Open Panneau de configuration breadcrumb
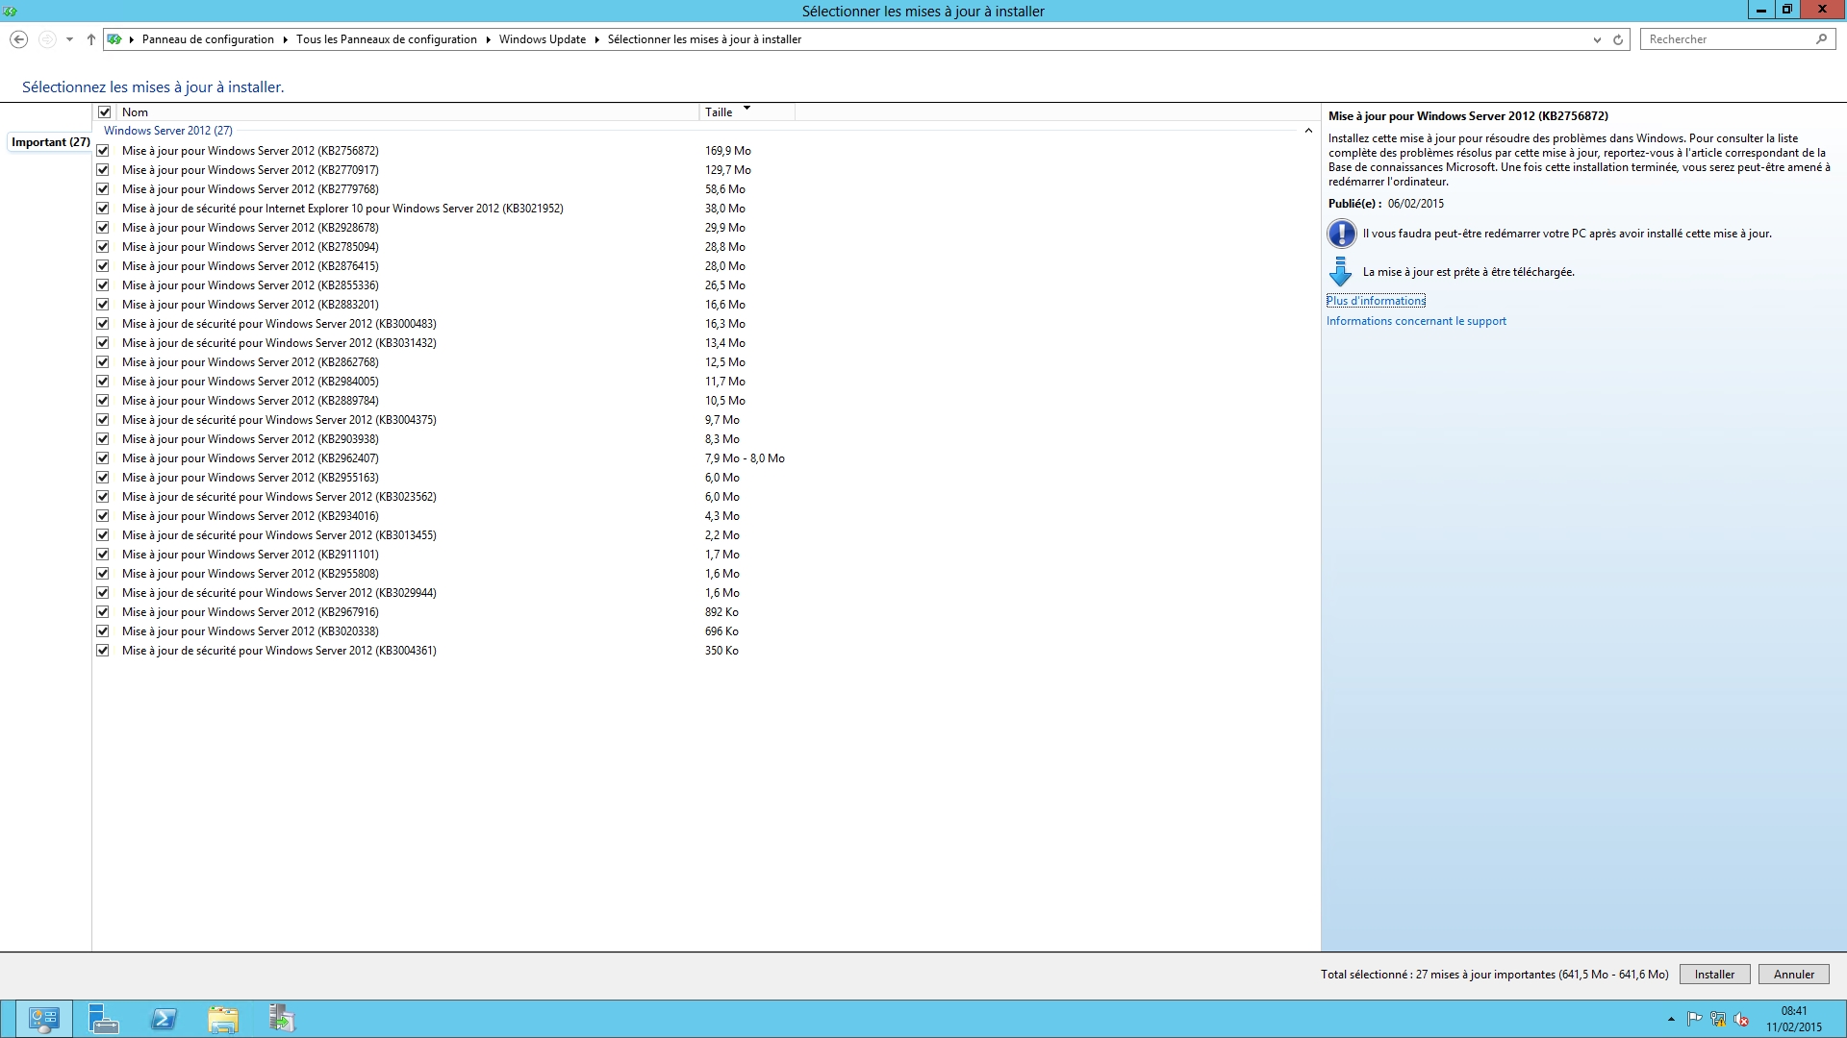The height and width of the screenshot is (1038, 1847). tap(208, 39)
